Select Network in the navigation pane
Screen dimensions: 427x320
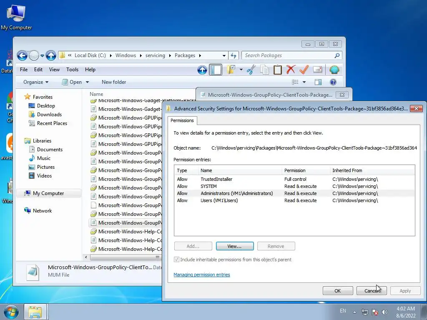click(42, 211)
